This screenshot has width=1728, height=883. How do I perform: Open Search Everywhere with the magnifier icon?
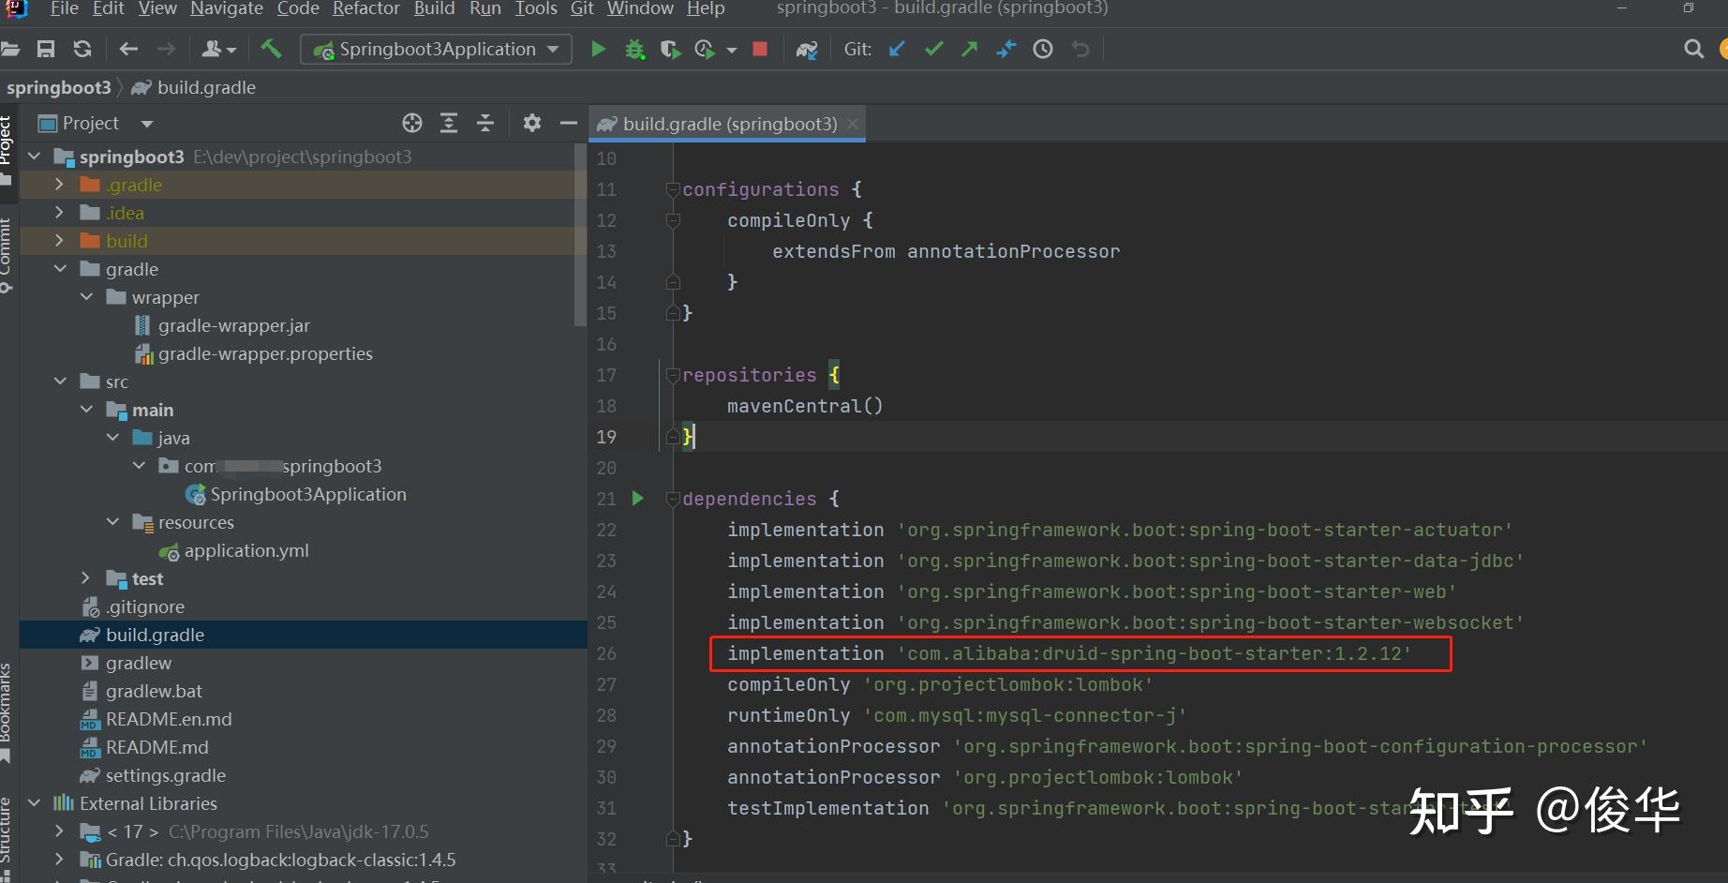pos(1692,49)
